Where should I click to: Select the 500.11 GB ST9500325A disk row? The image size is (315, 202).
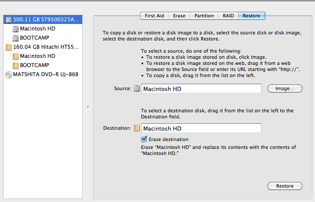coord(43,20)
